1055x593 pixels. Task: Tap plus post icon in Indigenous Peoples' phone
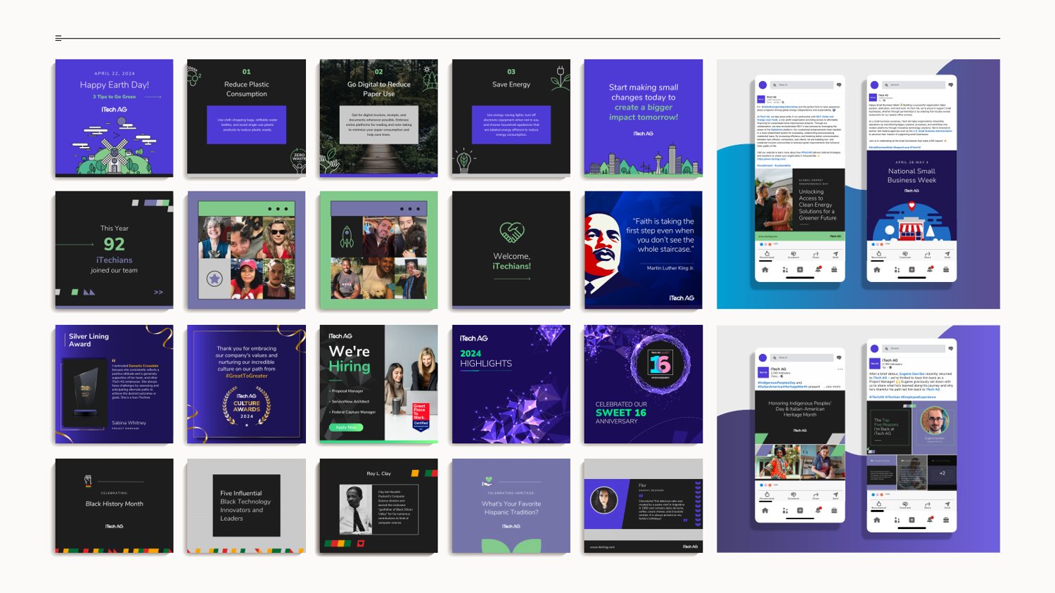tap(800, 511)
